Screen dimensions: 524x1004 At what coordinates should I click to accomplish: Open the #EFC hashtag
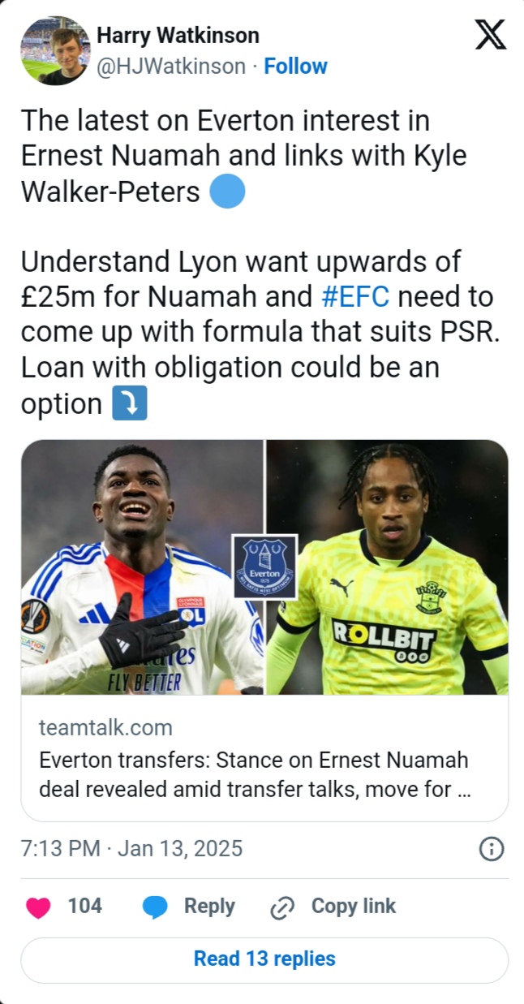click(x=355, y=296)
